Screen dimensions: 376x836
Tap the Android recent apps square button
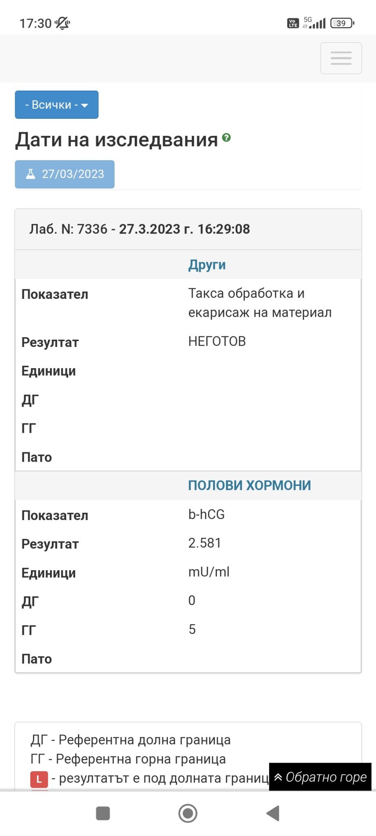pyautogui.click(x=103, y=813)
